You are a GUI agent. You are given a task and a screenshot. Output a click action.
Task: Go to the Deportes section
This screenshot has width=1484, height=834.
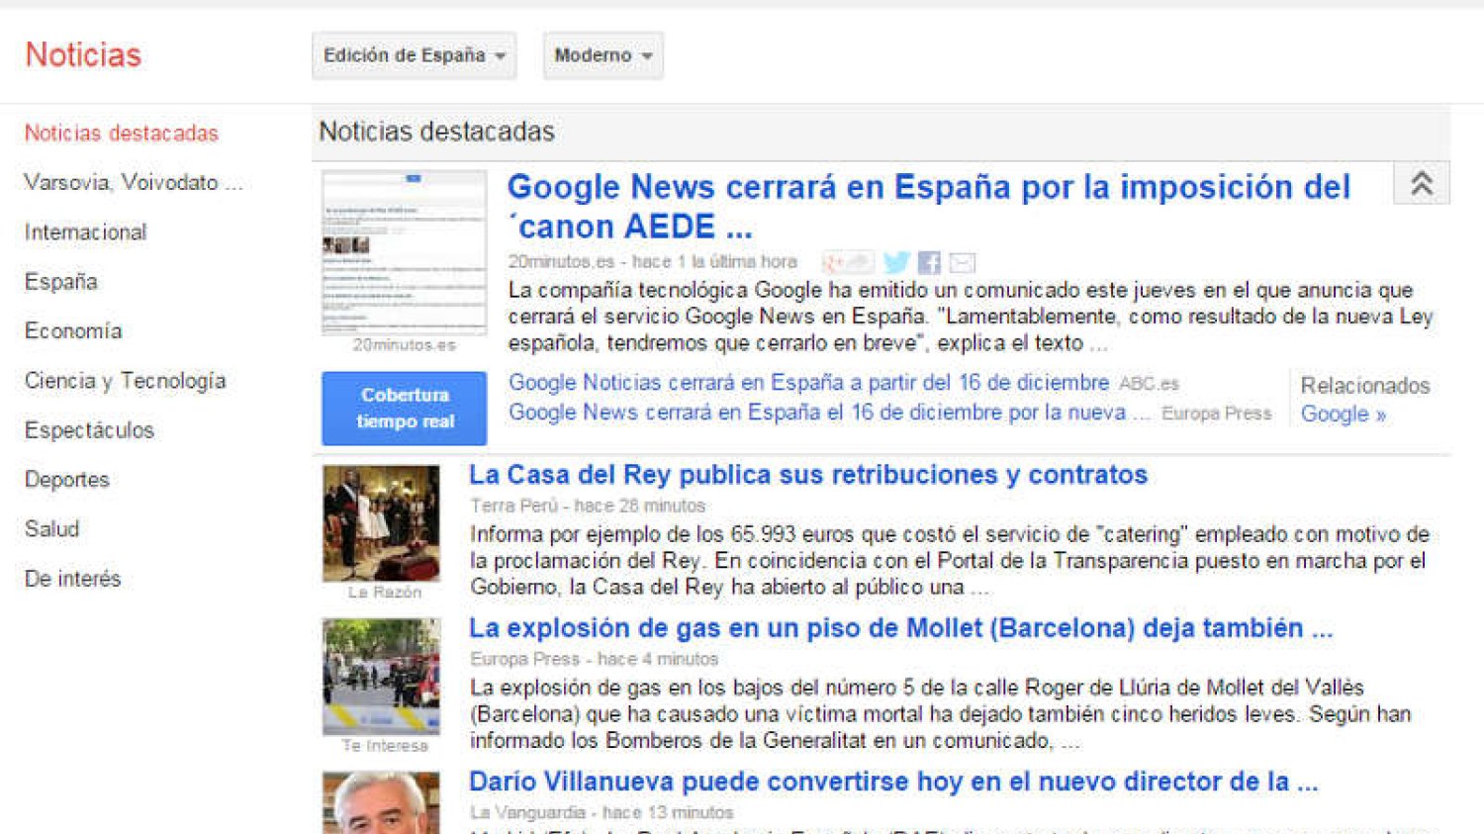(67, 480)
